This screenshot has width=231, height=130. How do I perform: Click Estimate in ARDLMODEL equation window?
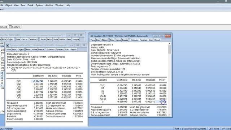pos(51,49)
